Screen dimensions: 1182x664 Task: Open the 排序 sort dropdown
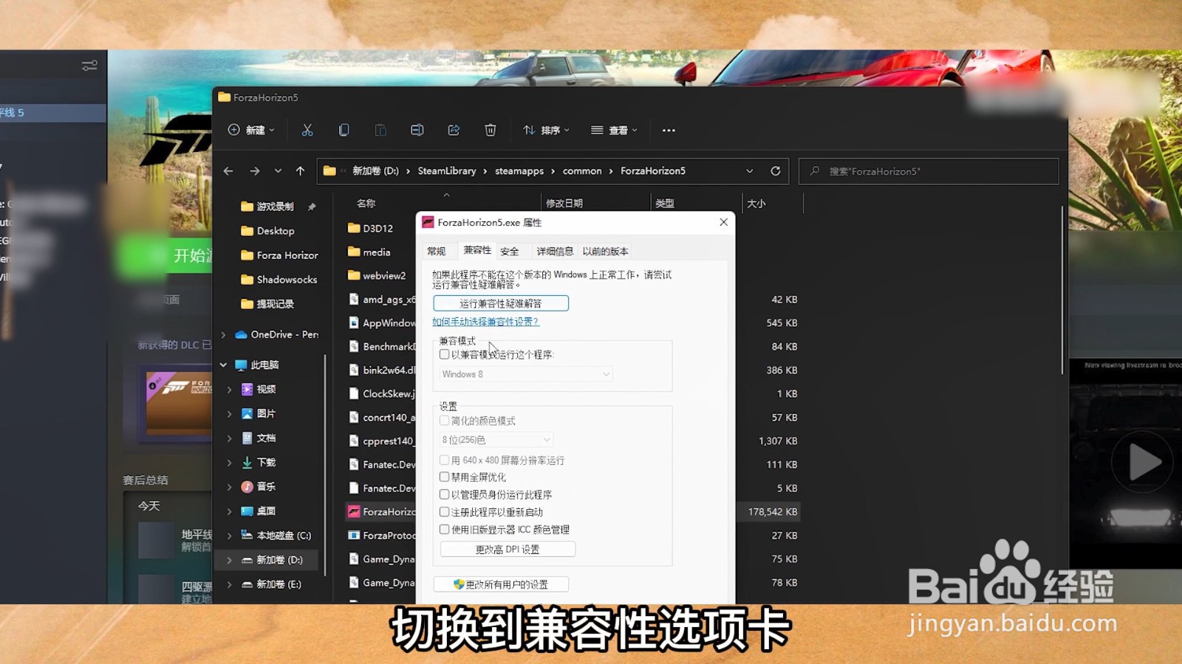click(546, 130)
